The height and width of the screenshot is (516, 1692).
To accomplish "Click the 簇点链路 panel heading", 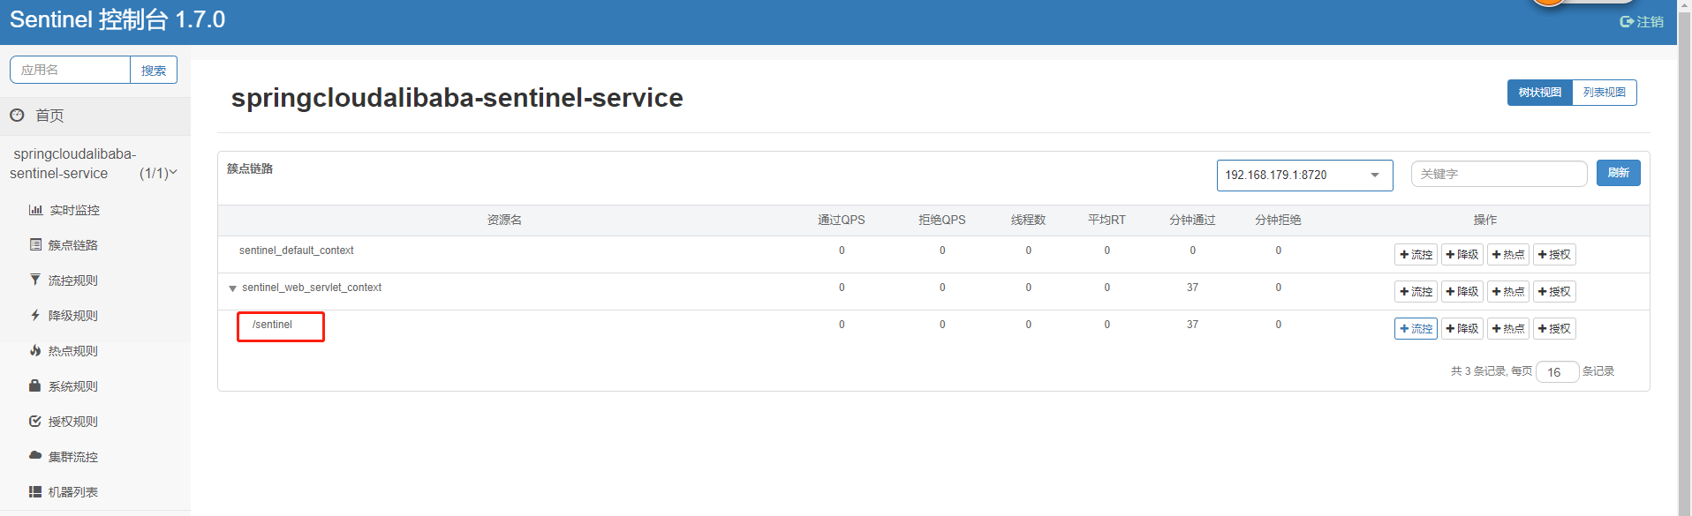I will click(250, 168).
